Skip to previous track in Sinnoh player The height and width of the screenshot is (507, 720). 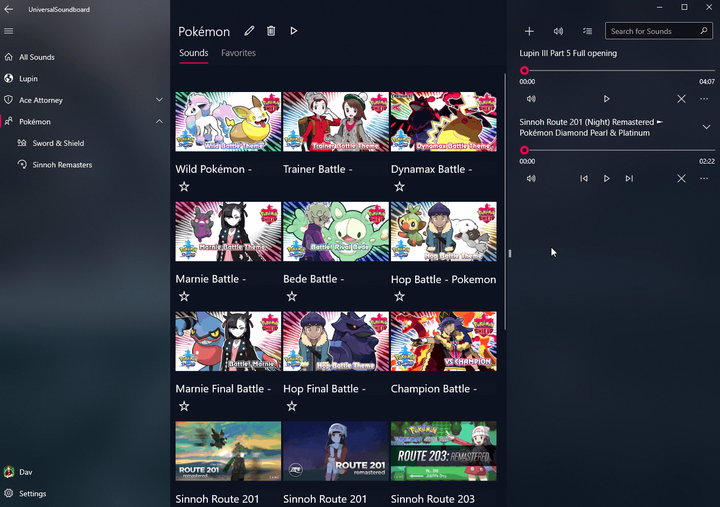pyautogui.click(x=584, y=179)
